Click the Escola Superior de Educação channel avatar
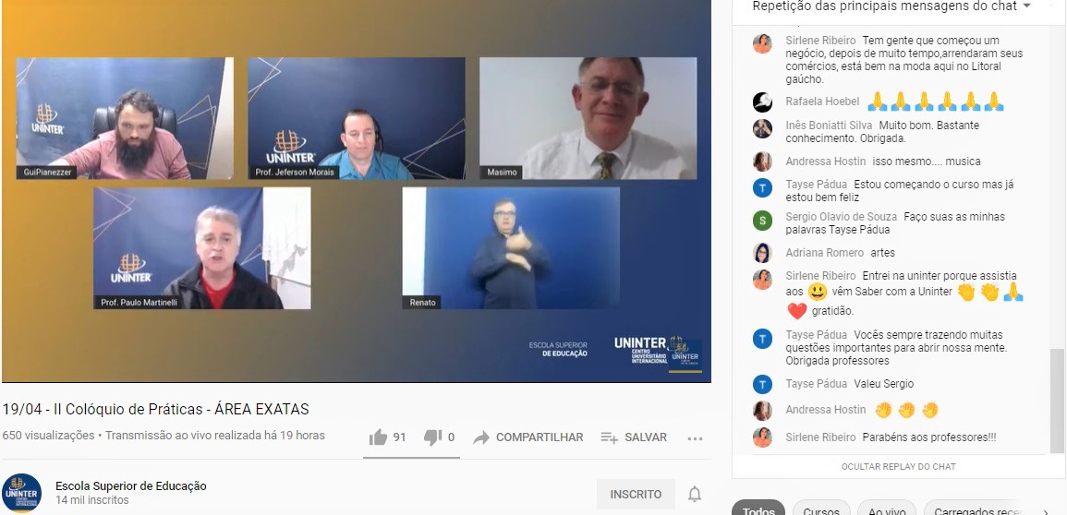The height and width of the screenshot is (515, 1067). point(21,493)
